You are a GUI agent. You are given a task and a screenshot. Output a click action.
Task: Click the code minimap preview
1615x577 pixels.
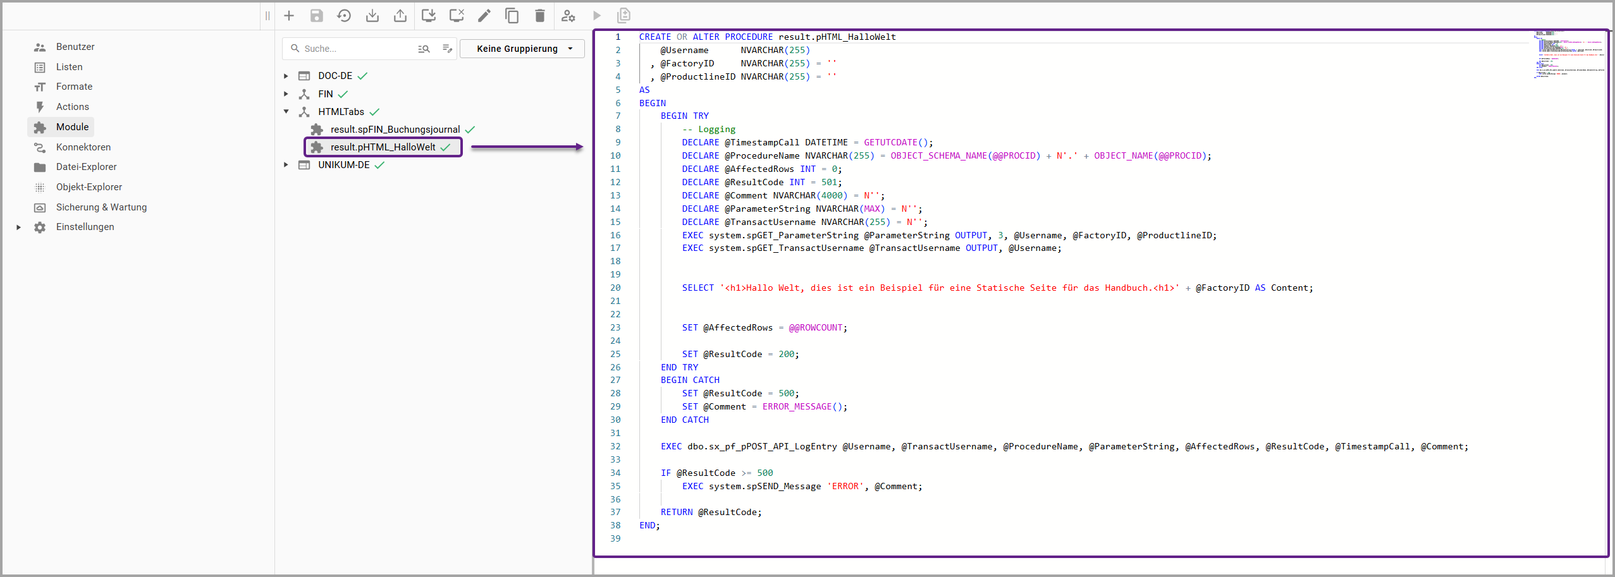coord(1569,54)
